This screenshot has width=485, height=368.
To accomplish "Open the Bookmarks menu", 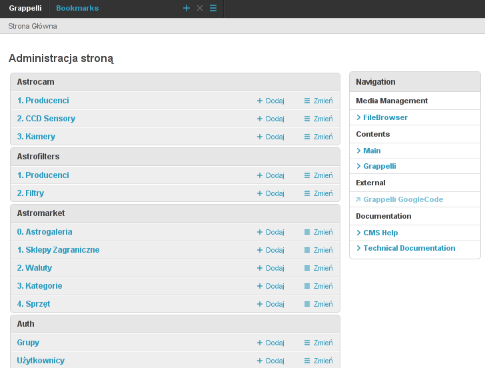I will [77, 8].
